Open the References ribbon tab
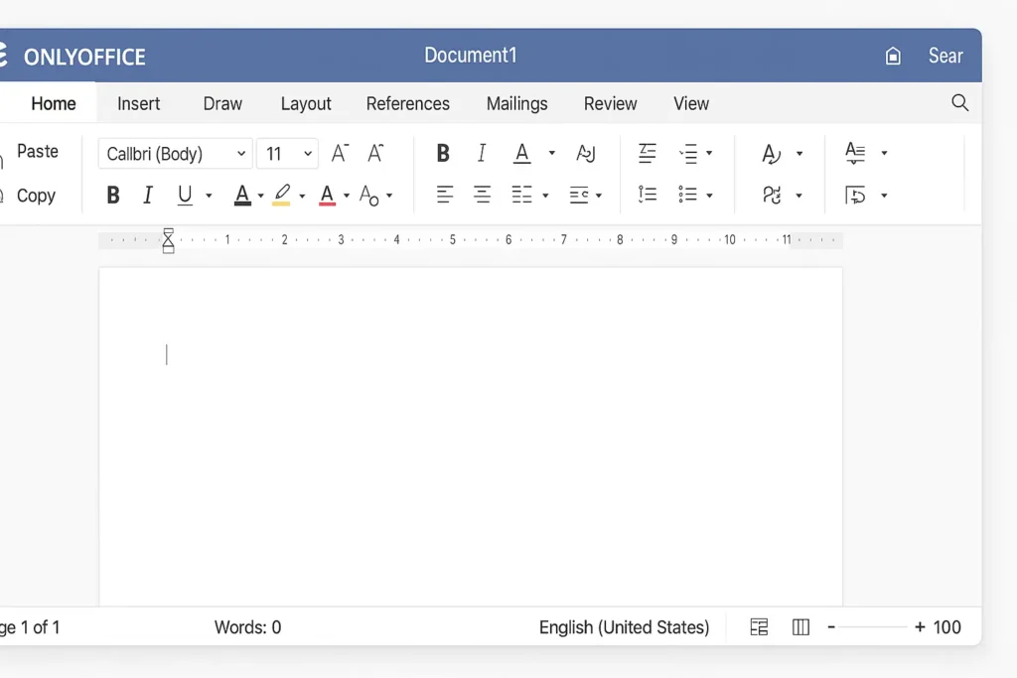 pyautogui.click(x=407, y=103)
